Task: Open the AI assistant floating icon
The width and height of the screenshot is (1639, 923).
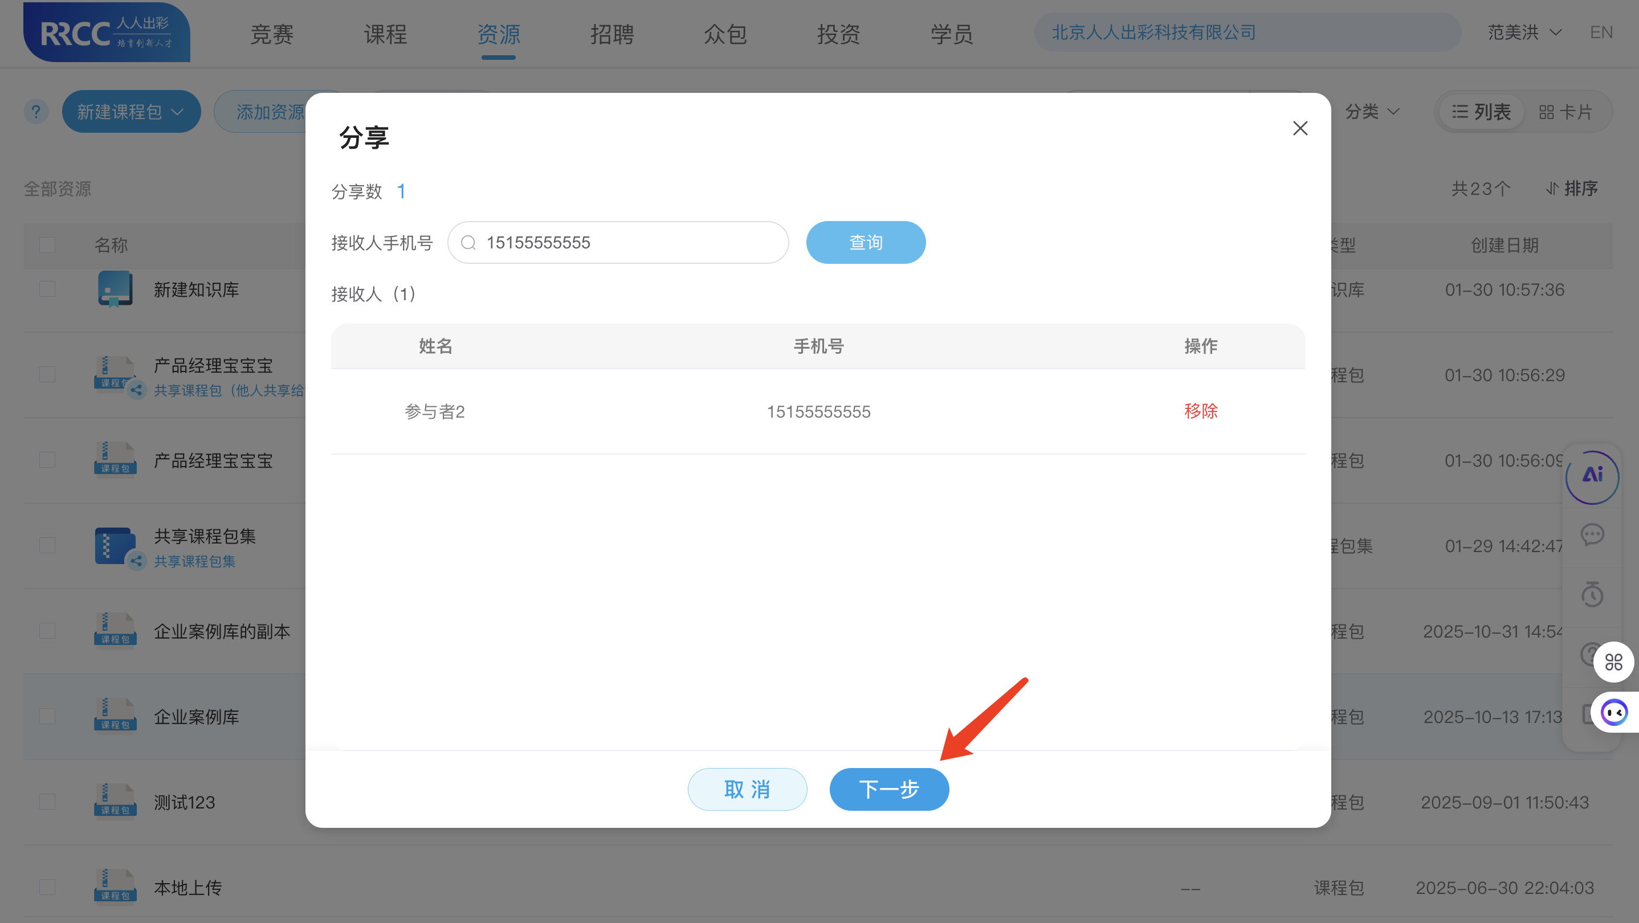Action: pyautogui.click(x=1593, y=476)
